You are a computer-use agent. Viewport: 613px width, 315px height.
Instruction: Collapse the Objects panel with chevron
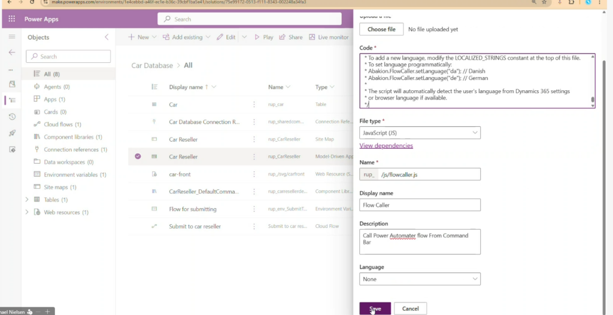[107, 37]
